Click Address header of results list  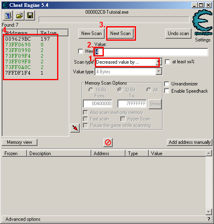[x=20, y=33]
